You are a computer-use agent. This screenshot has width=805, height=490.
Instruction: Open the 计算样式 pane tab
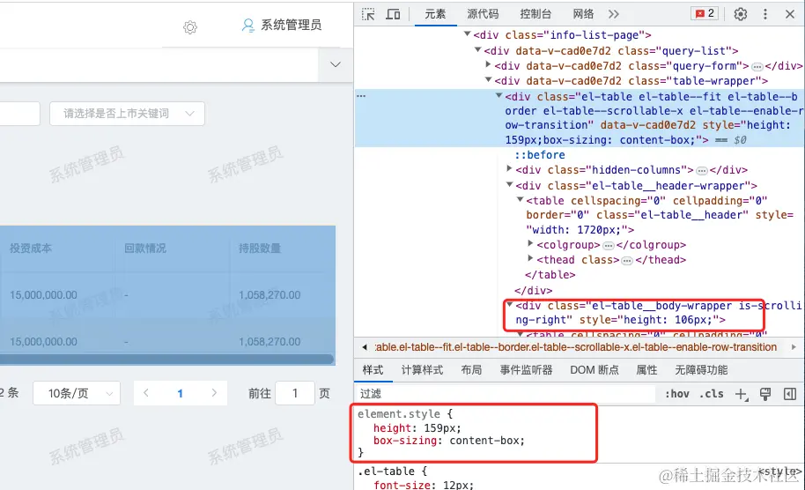pyautogui.click(x=422, y=370)
